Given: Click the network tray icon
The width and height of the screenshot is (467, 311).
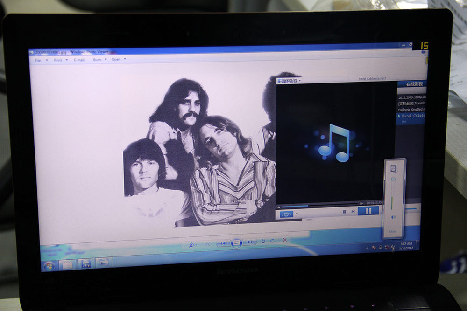Looking at the screenshot, I should [x=387, y=247].
